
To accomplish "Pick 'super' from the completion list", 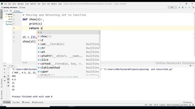I will pyautogui.click(x=68, y=72).
